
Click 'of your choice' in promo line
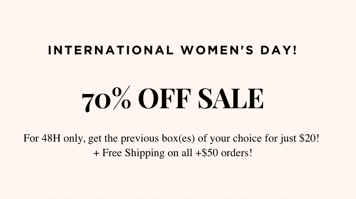click(x=230, y=139)
